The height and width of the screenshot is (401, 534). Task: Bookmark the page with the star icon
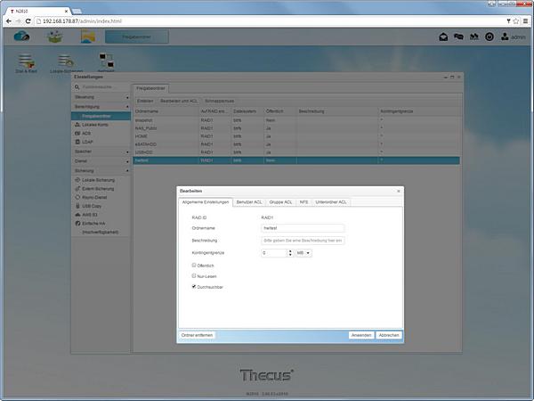point(516,21)
